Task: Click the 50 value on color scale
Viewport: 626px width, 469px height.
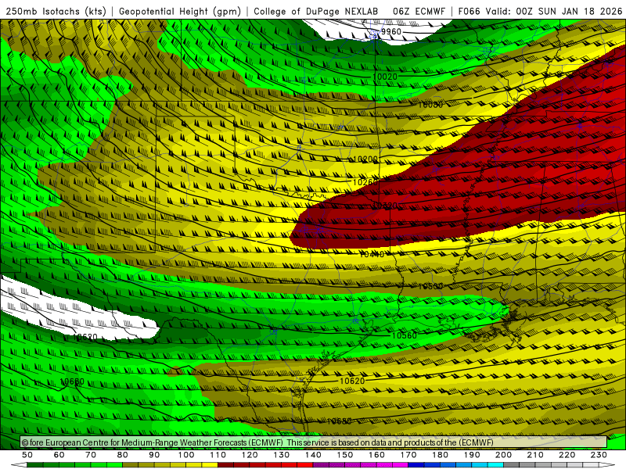Action: [27, 455]
